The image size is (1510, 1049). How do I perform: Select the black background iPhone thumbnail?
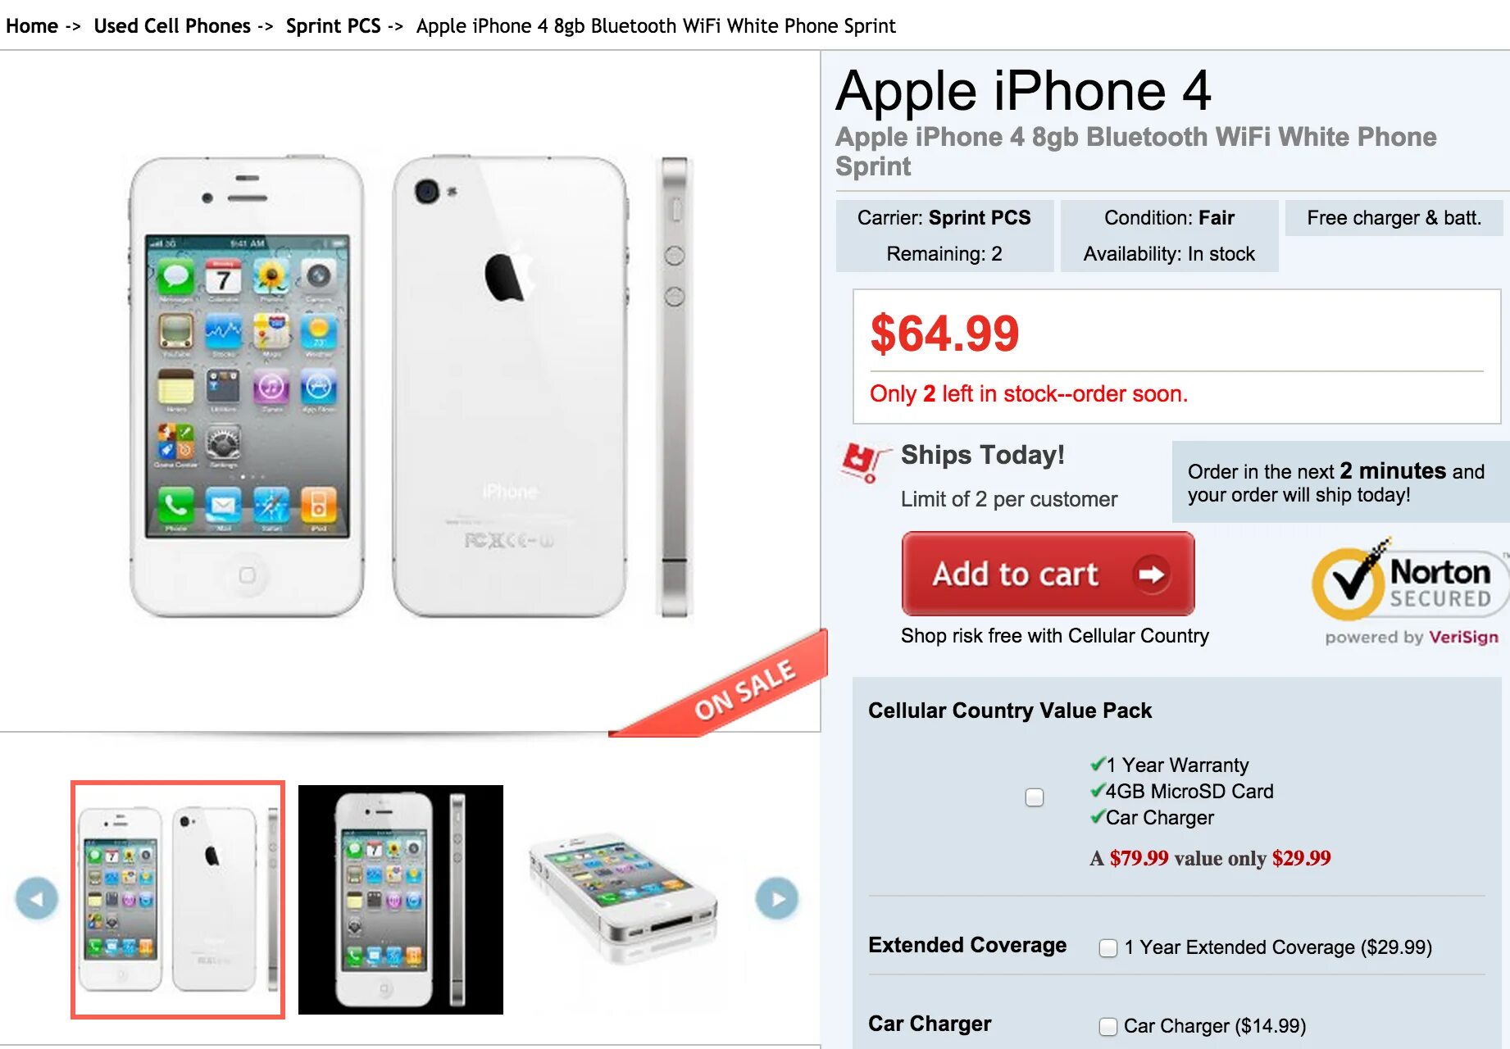point(401,900)
